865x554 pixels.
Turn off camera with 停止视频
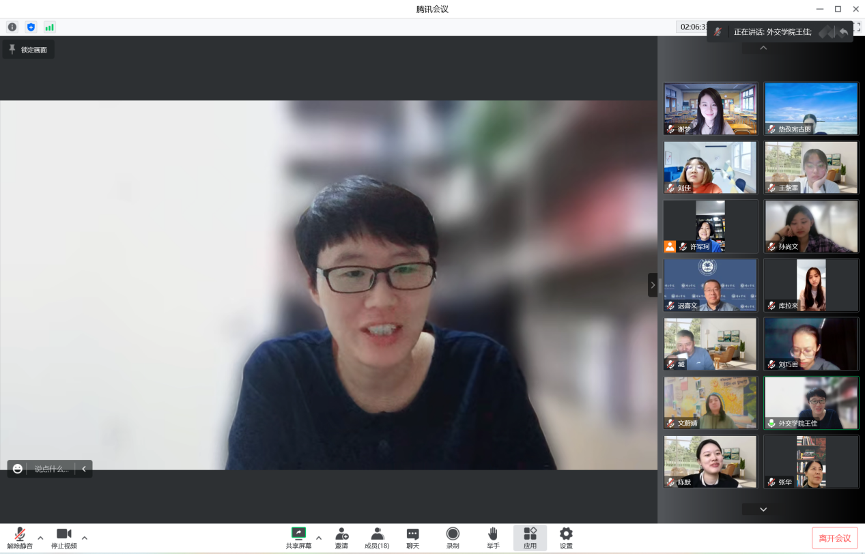tap(63, 537)
